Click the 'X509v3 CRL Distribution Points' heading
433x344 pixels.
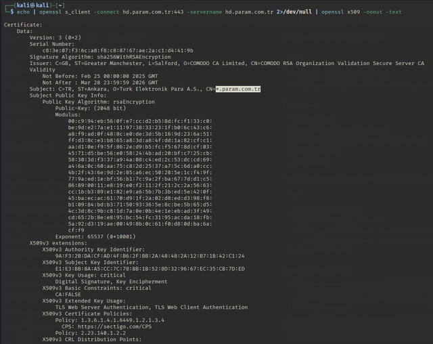[92, 339]
